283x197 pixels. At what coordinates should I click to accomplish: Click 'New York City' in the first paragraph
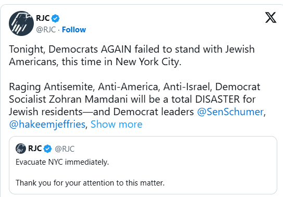tap(148, 62)
